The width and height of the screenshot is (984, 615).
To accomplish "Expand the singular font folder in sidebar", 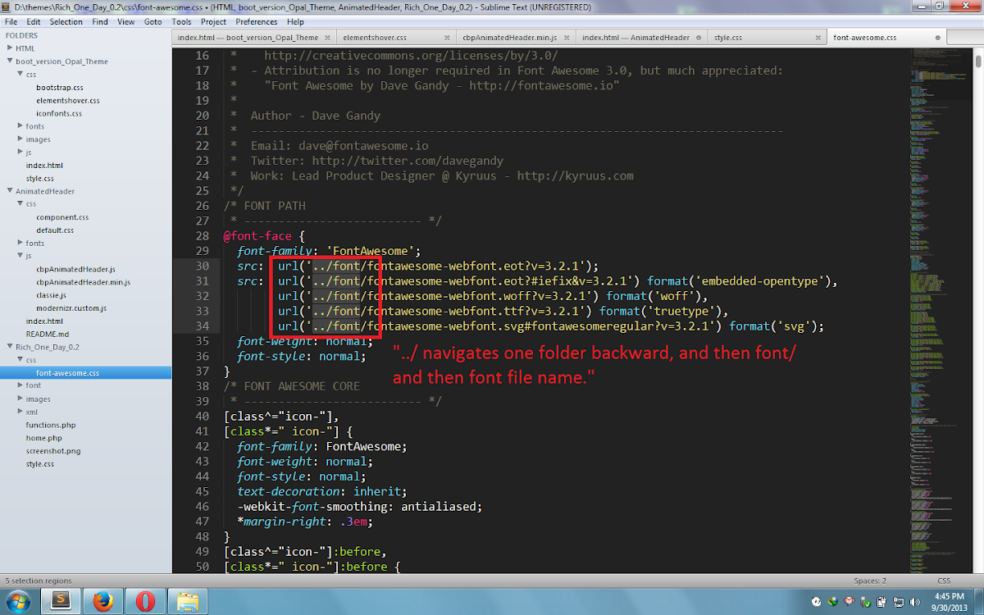I will point(20,385).
